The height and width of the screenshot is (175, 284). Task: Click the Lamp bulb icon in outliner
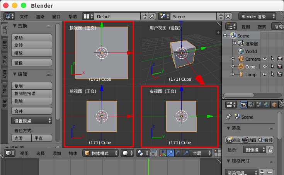(241, 74)
